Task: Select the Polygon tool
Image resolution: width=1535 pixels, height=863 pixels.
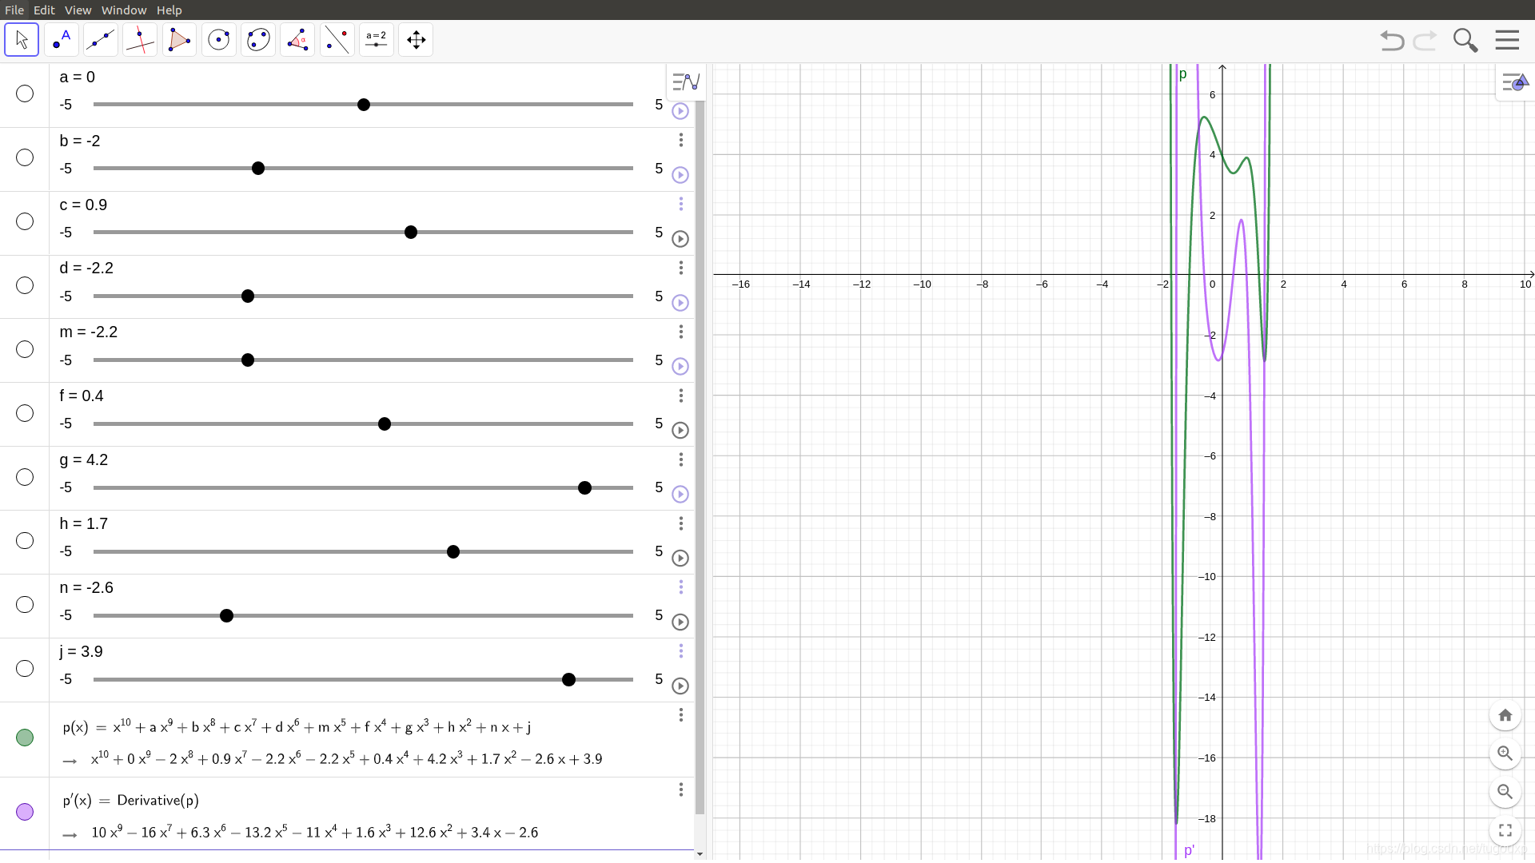Action: pyautogui.click(x=179, y=40)
